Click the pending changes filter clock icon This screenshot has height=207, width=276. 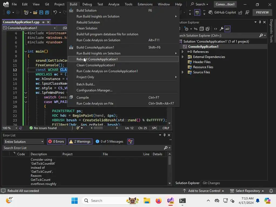(187, 29)
